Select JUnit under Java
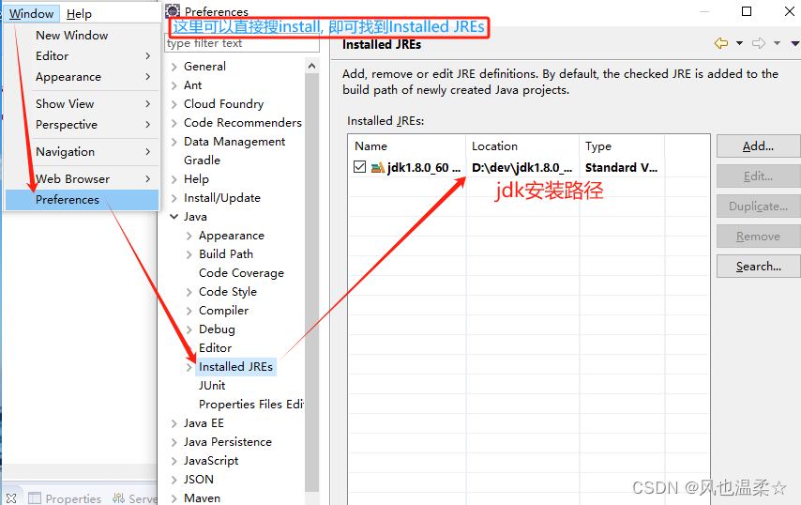 [212, 386]
